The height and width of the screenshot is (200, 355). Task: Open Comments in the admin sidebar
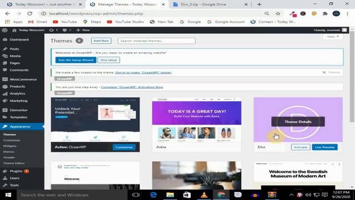[x=19, y=70]
